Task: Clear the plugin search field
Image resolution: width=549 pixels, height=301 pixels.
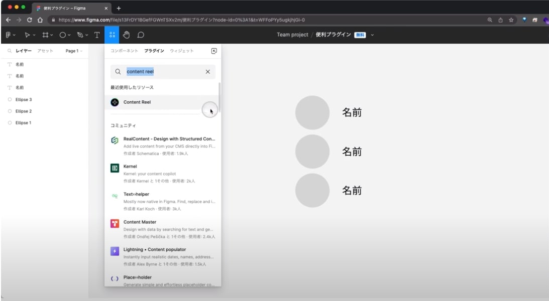Action: pyautogui.click(x=207, y=72)
